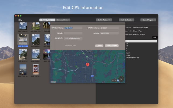Click the 3,264 value row
The image size is (173, 108).
tap(128, 53)
